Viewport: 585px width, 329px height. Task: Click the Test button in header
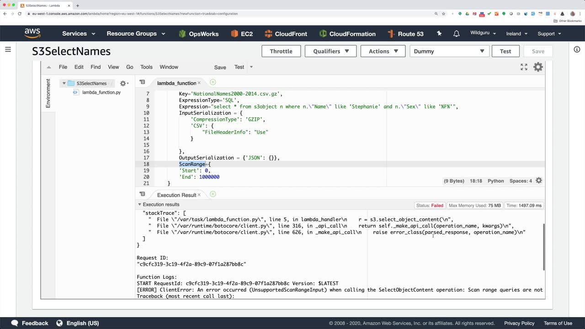click(505, 51)
